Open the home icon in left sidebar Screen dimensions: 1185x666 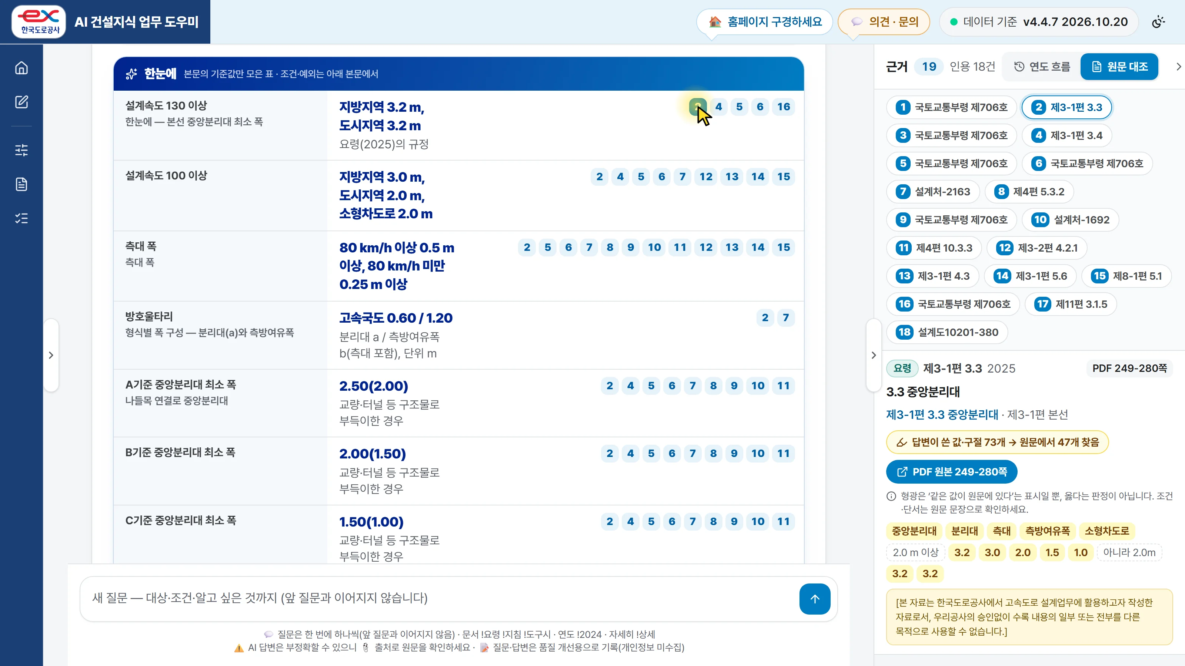[21, 68]
